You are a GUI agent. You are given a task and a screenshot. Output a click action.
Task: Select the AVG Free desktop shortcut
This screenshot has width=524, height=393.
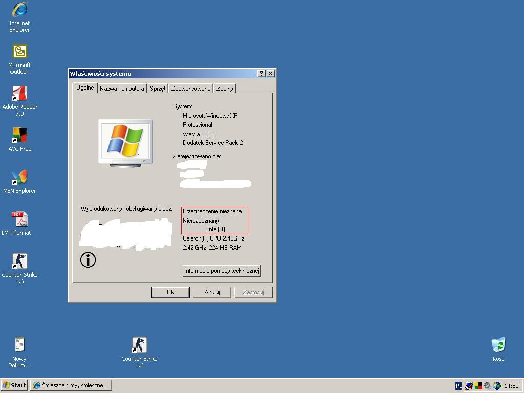pyautogui.click(x=19, y=139)
